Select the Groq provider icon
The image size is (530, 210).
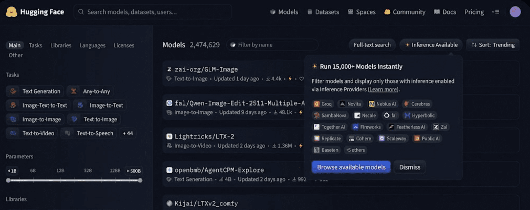[x=317, y=104]
